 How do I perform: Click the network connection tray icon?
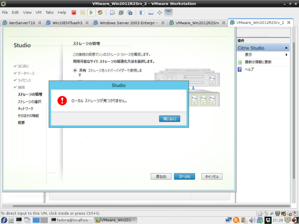click(x=228, y=220)
